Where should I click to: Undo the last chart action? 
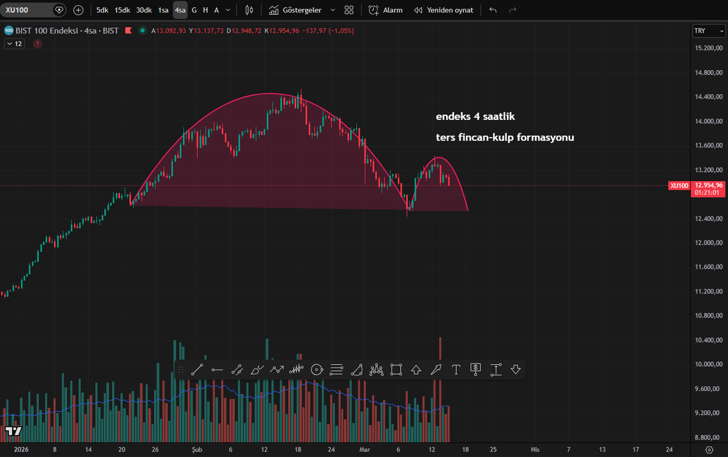493,10
